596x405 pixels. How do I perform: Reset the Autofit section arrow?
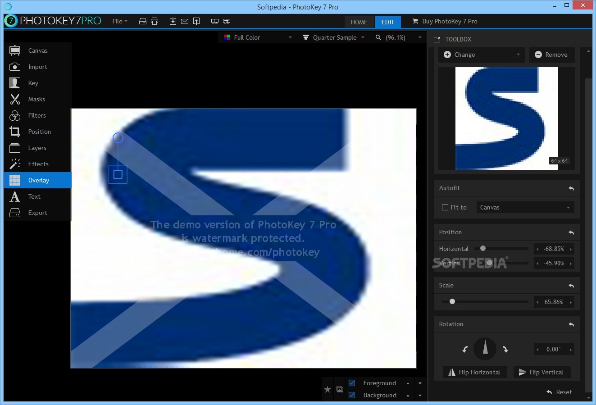(571, 188)
